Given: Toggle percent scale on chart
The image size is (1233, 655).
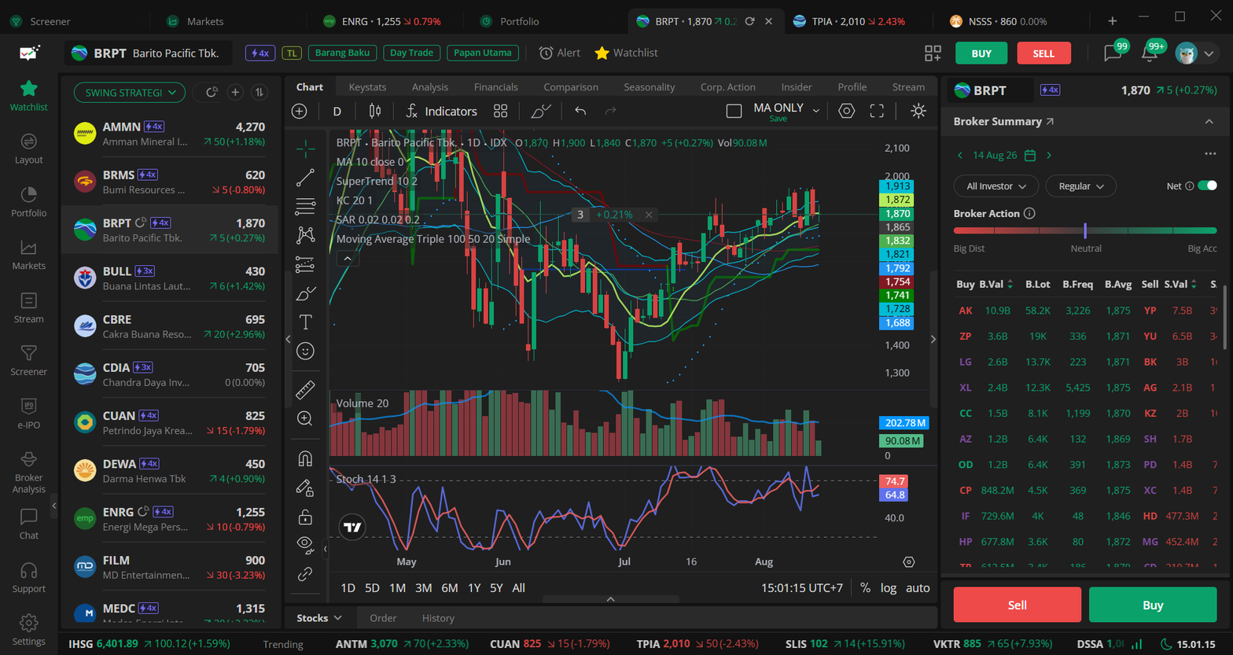Looking at the screenshot, I should 866,587.
